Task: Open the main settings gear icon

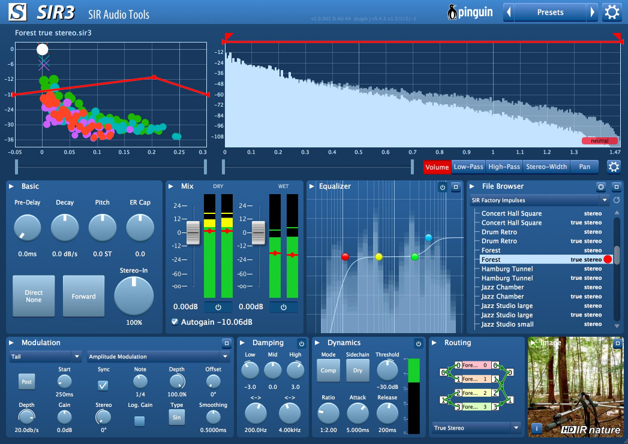Action: tap(612, 12)
